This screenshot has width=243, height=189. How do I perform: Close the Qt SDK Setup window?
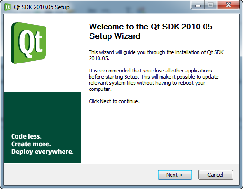[x=228, y=5]
